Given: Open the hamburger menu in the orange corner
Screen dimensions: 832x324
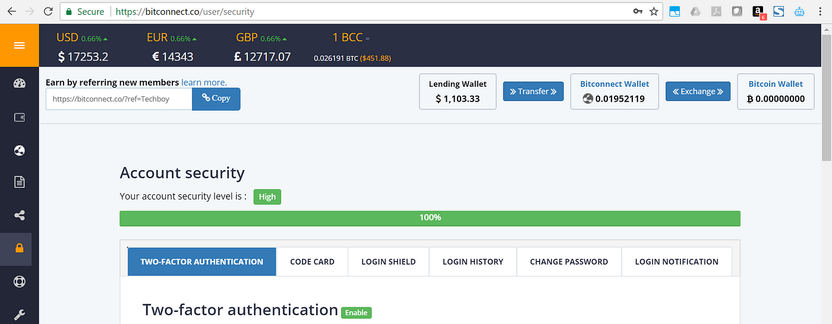Looking at the screenshot, I should pyautogui.click(x=19, y=45).
